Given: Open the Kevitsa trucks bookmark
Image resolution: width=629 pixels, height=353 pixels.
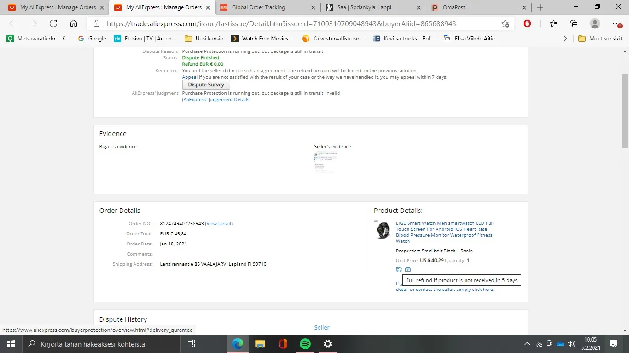Looking at the screenshot, I should pyautogui.click(x=404, y=39).
